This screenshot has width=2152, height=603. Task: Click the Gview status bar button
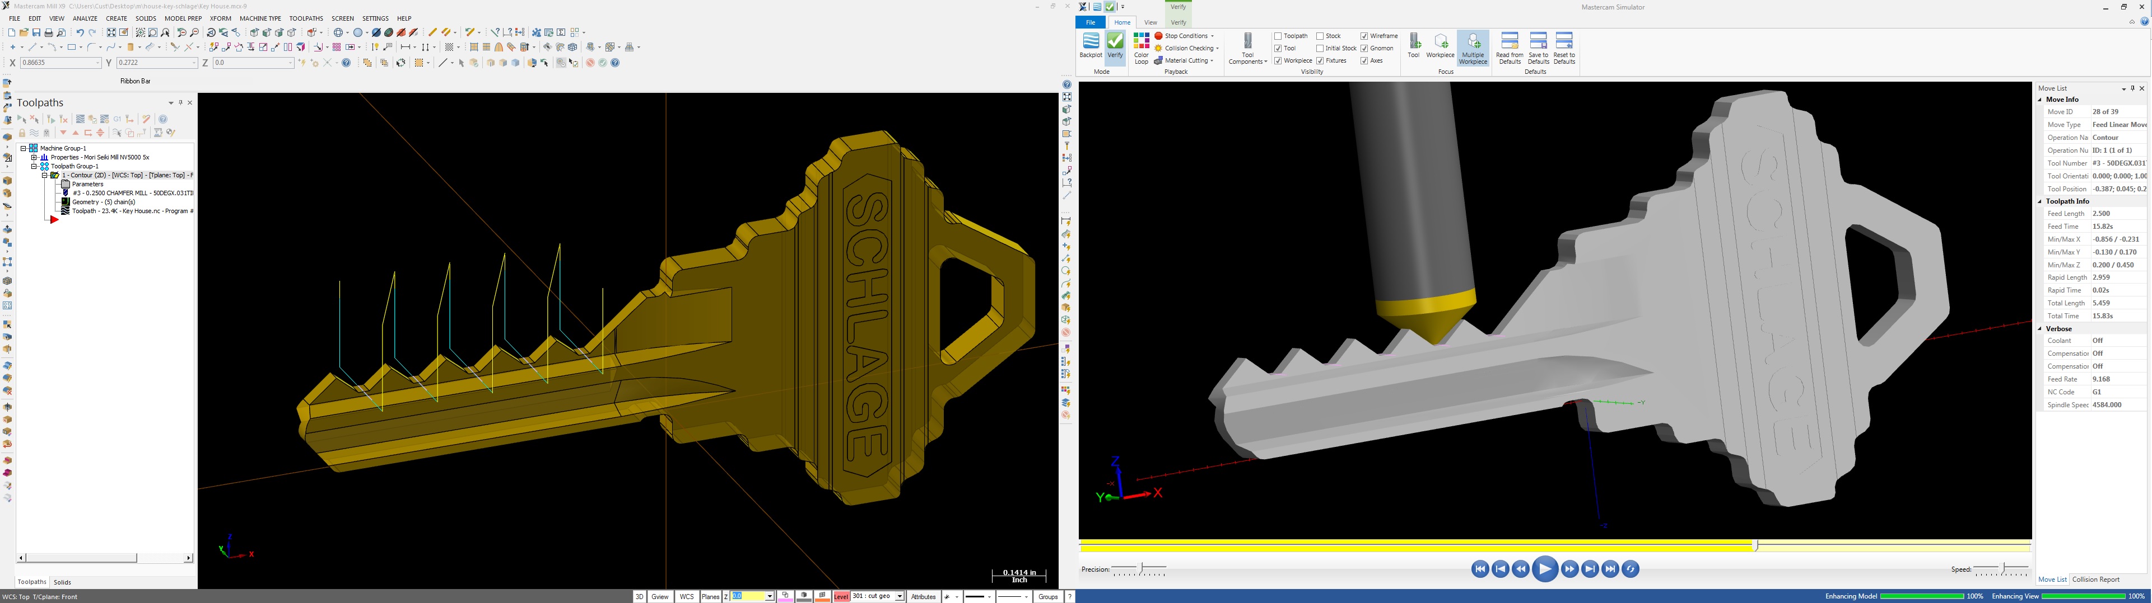pos(660,596)
